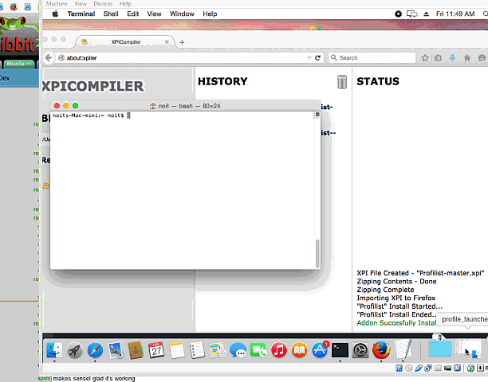Click the Mozilla tab in left window
Screen dimensions: 488x382
(x=19, y=64)
